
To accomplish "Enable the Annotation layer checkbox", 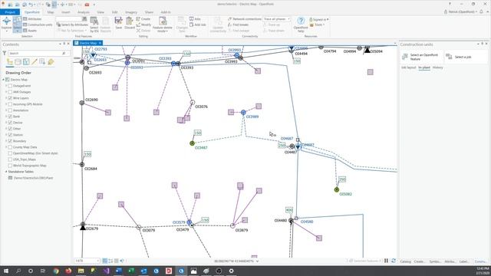I will tap(10, 110).
